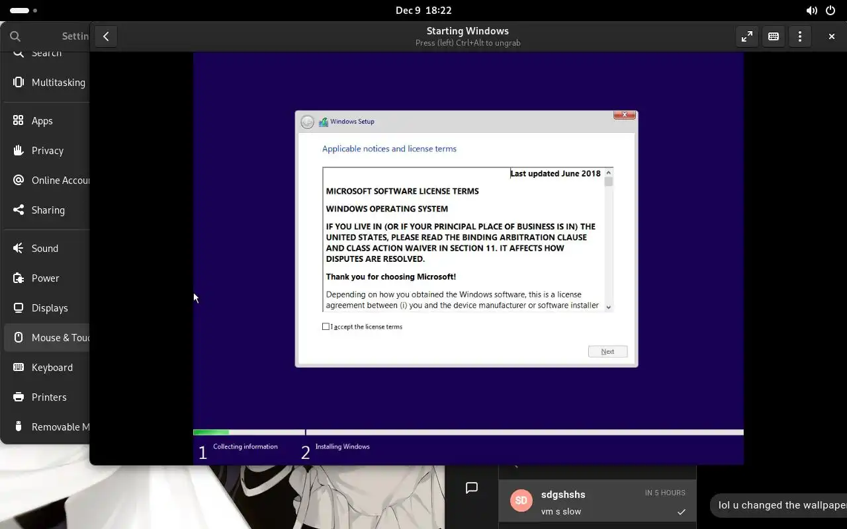Click the Windows Setup title icon
This screenshot has width=847, height=529.
click(x=324, y=122)
